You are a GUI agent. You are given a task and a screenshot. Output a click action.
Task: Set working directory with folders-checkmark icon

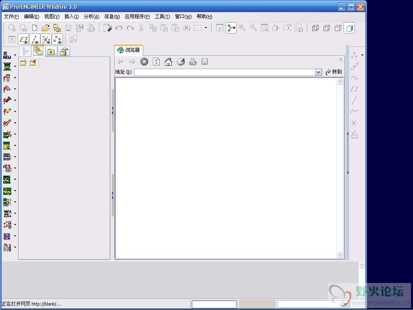(57, 28)
